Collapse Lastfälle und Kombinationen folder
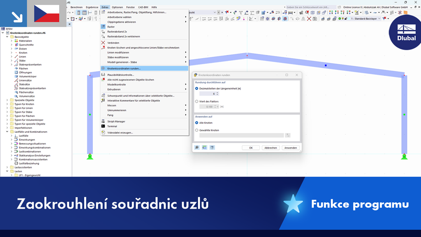The height and width of the screenshot is (237, 421). [x=7, y=132]
